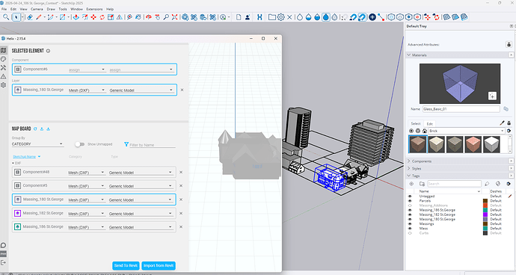516x275 pixels.
Task: Open Helix tools sidebar icon
Action: point(4,68)
